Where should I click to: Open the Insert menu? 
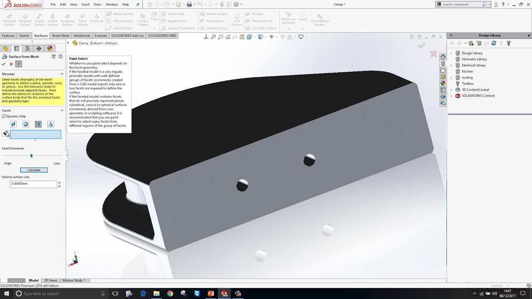tap(85, 4)
